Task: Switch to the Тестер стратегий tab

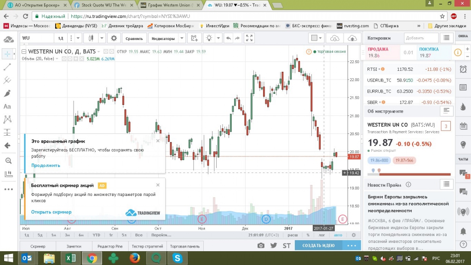Action: point(147,246)
